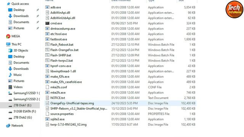Image resolution: width=244 pixels, height=137 pixels.
Task: Click the hprof-conv.exe icon
Action: click(47, 66)
